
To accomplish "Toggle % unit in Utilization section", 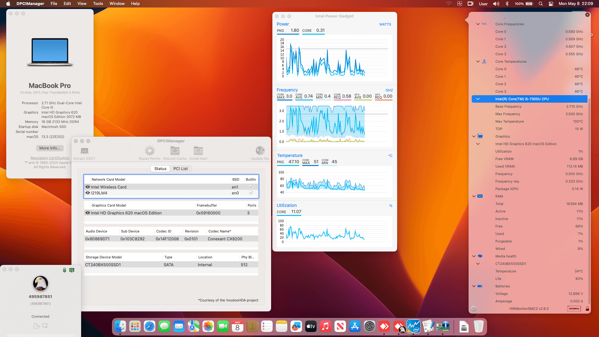I will 391,206.
